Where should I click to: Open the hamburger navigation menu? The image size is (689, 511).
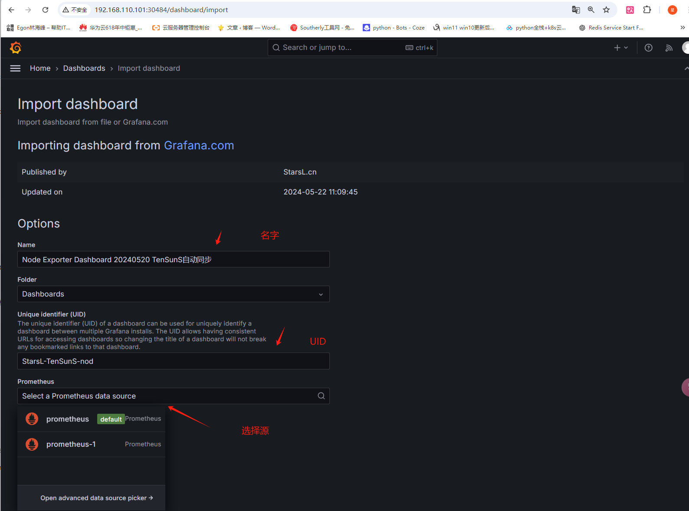15,68
